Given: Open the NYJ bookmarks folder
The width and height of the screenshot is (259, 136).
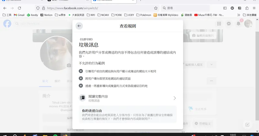Looking at the screenshot, I should tap(91, 15).
